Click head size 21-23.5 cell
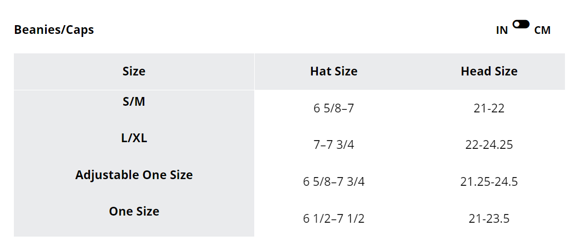The width and height of the screenshot is (586, 252). [x=489, y=219]
